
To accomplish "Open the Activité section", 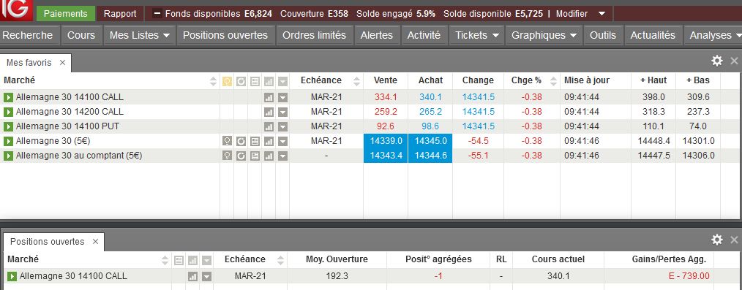I will (424, 35).
